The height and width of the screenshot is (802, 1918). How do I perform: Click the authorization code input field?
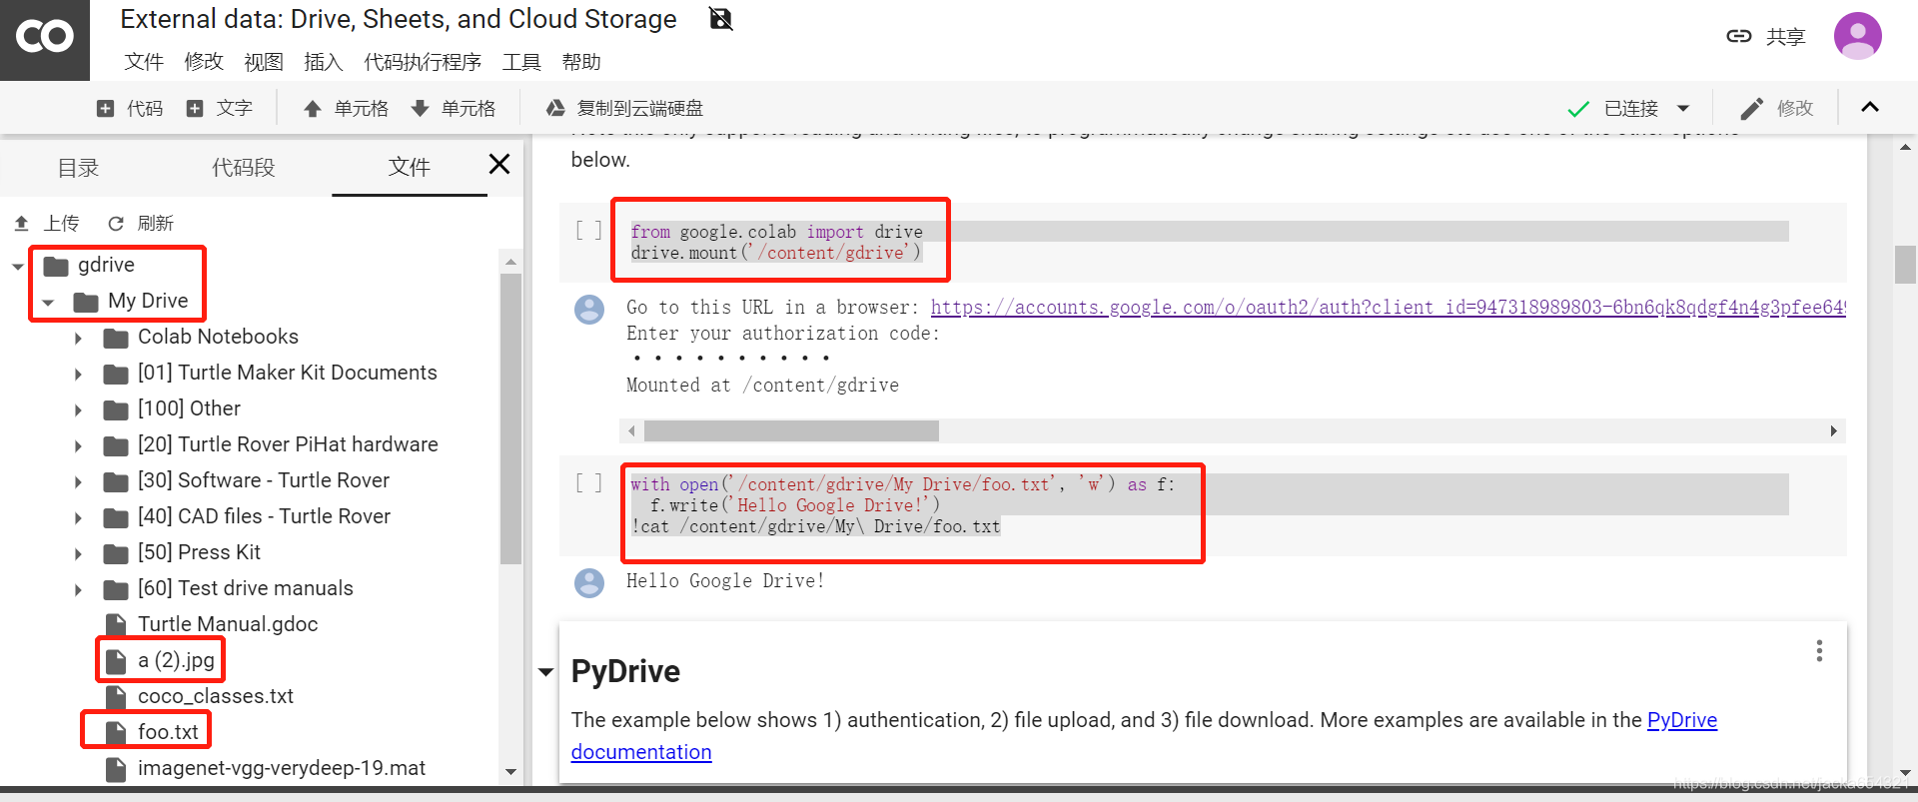coord(731,358)
